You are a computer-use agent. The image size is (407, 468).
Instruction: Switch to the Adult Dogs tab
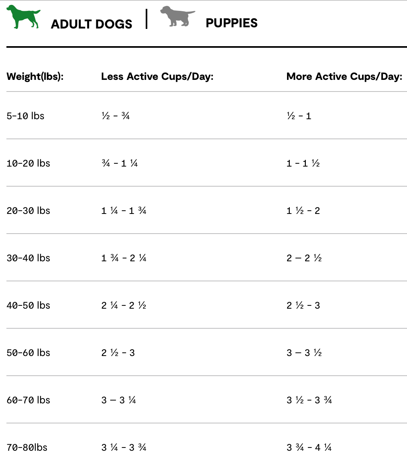point(92,24)
